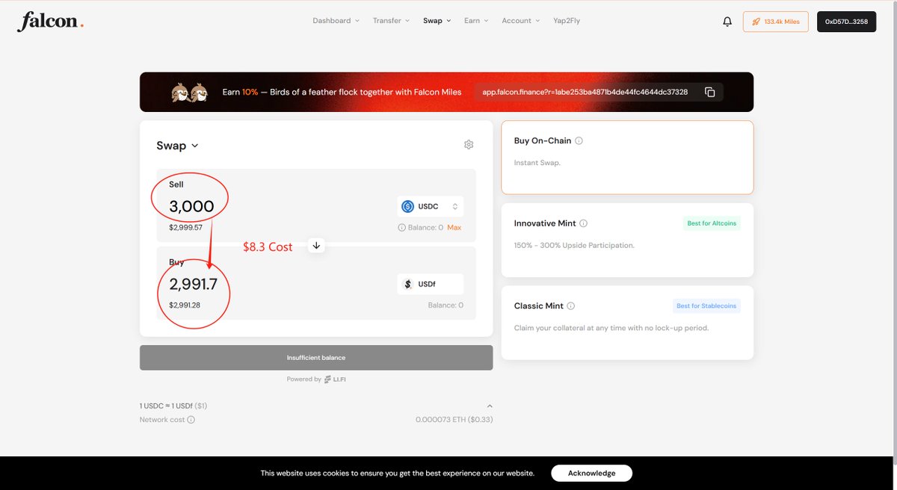Click the $2,991.28 buy value text
The height and width of the screenshot is (490, 897).
point(185,305)
